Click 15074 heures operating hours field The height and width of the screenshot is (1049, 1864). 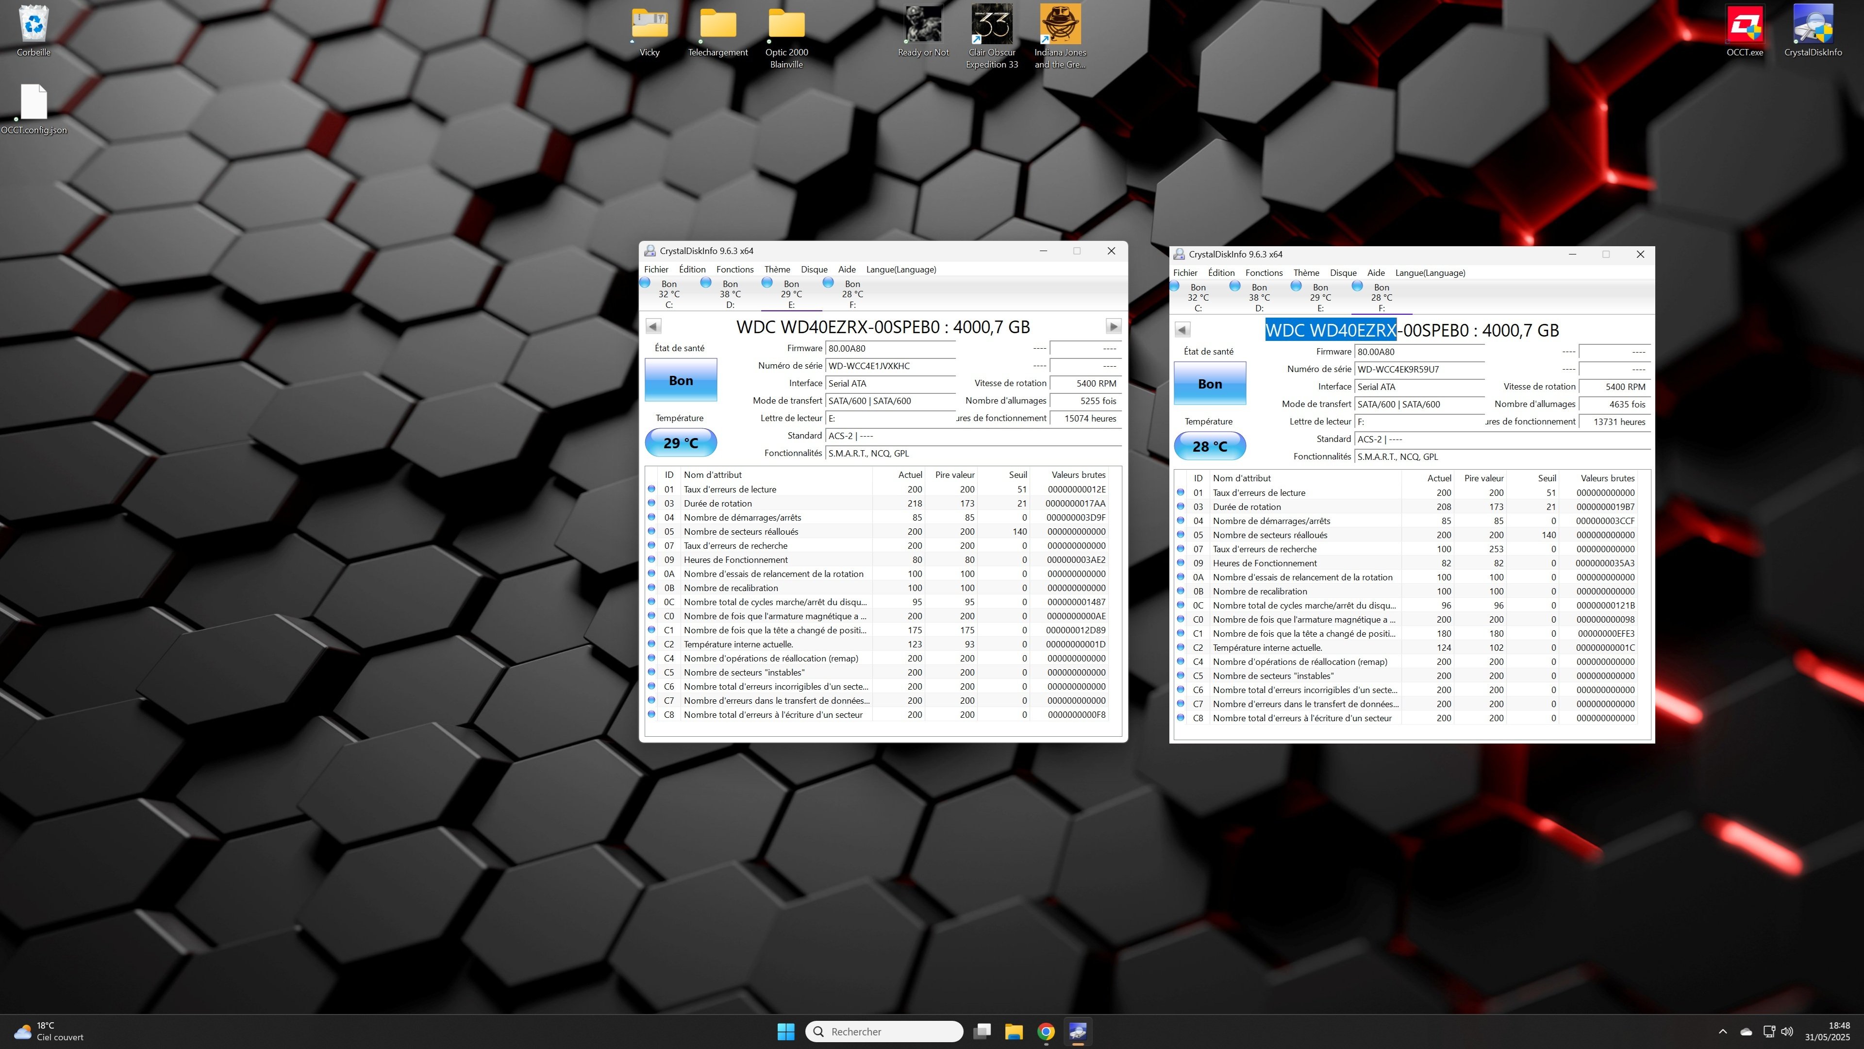1085,419
